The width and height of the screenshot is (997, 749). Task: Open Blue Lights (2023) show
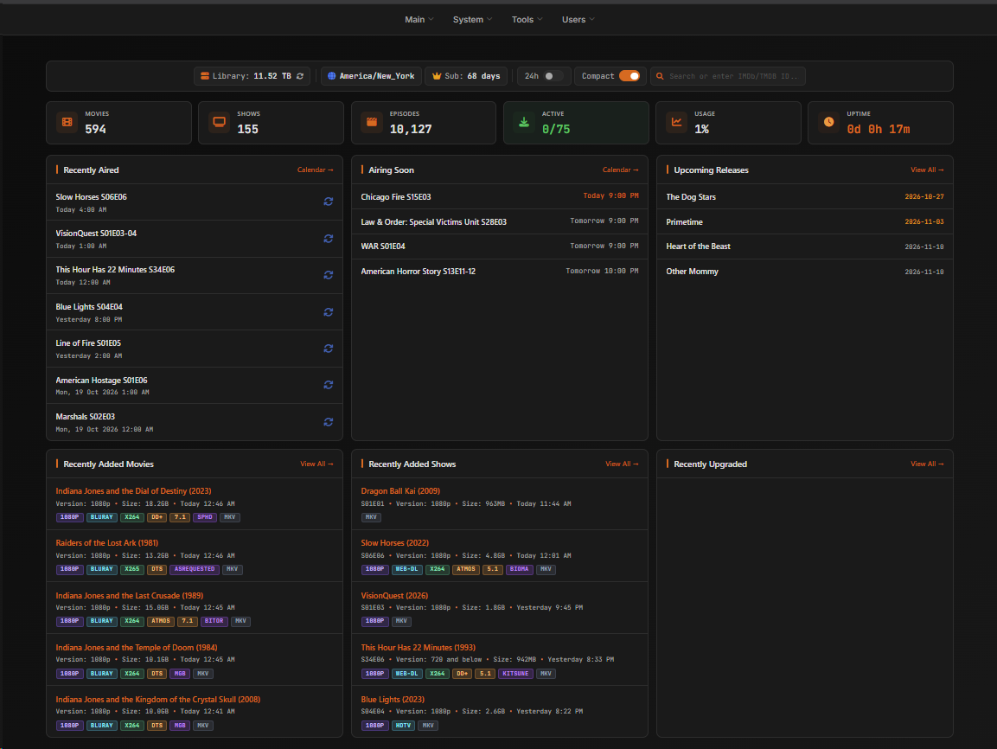[x=393, y=700]
